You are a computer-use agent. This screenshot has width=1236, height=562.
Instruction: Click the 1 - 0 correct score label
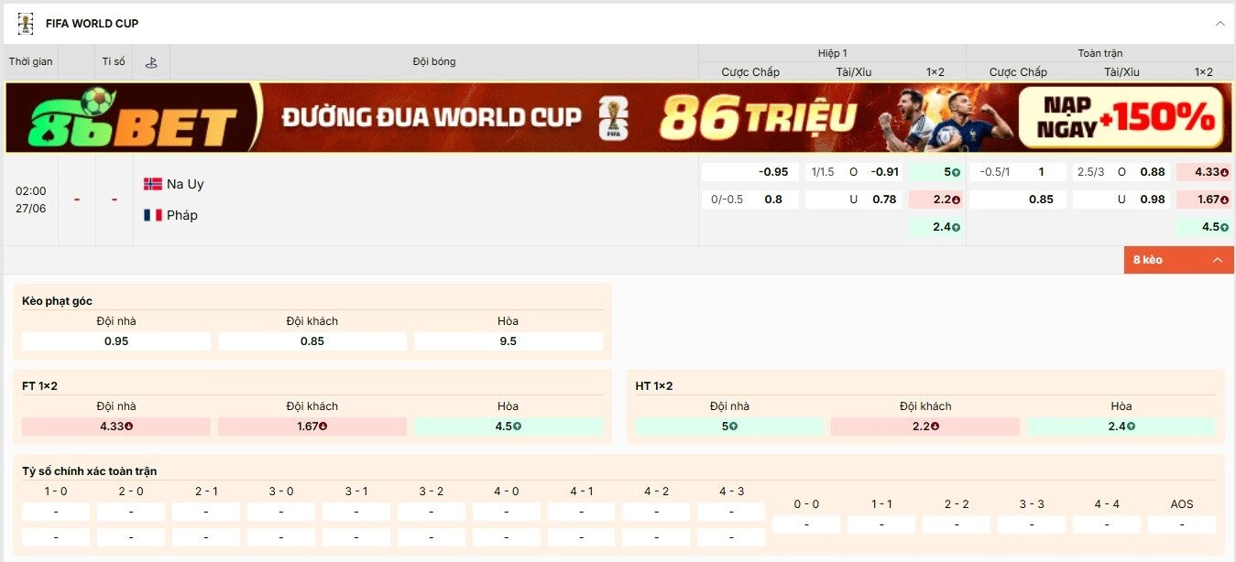click(x=56, y=492)
